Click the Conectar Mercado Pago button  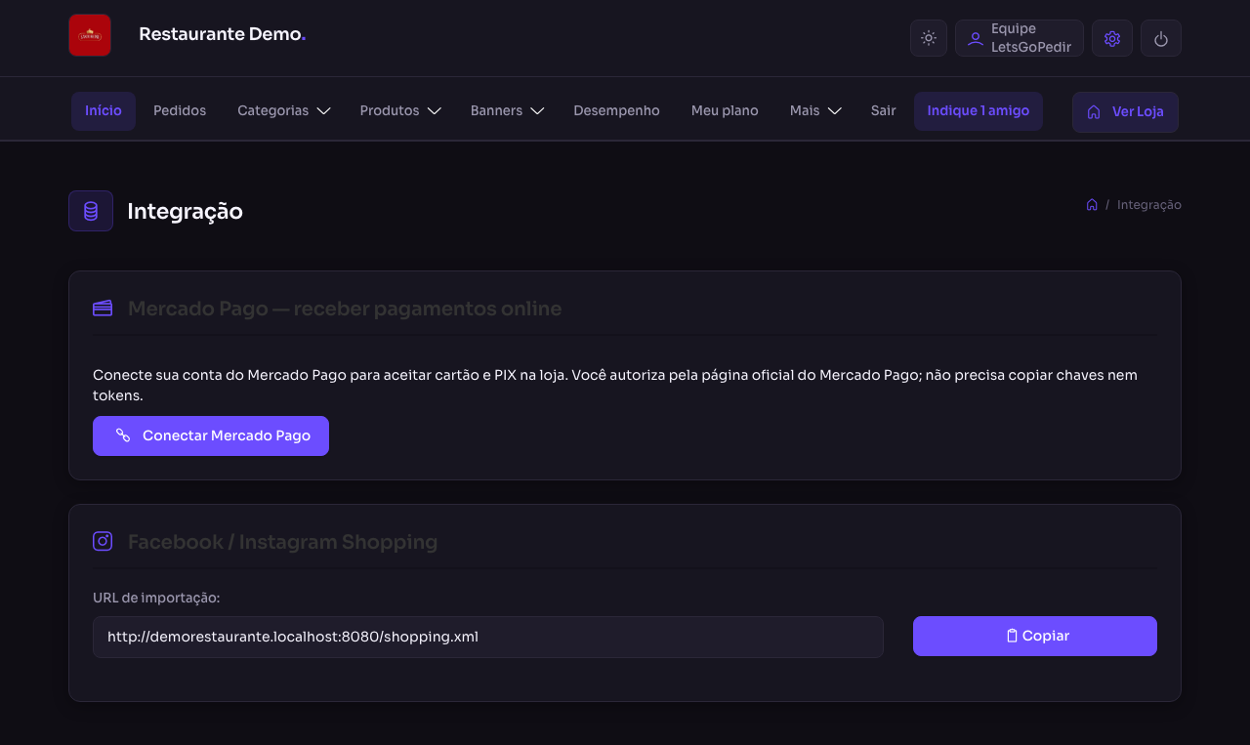211,435
